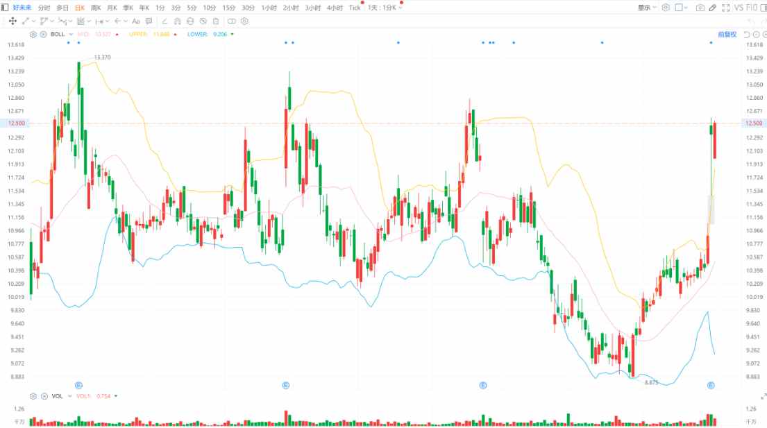Toggle the MID line marker

[x=117, y=35]
